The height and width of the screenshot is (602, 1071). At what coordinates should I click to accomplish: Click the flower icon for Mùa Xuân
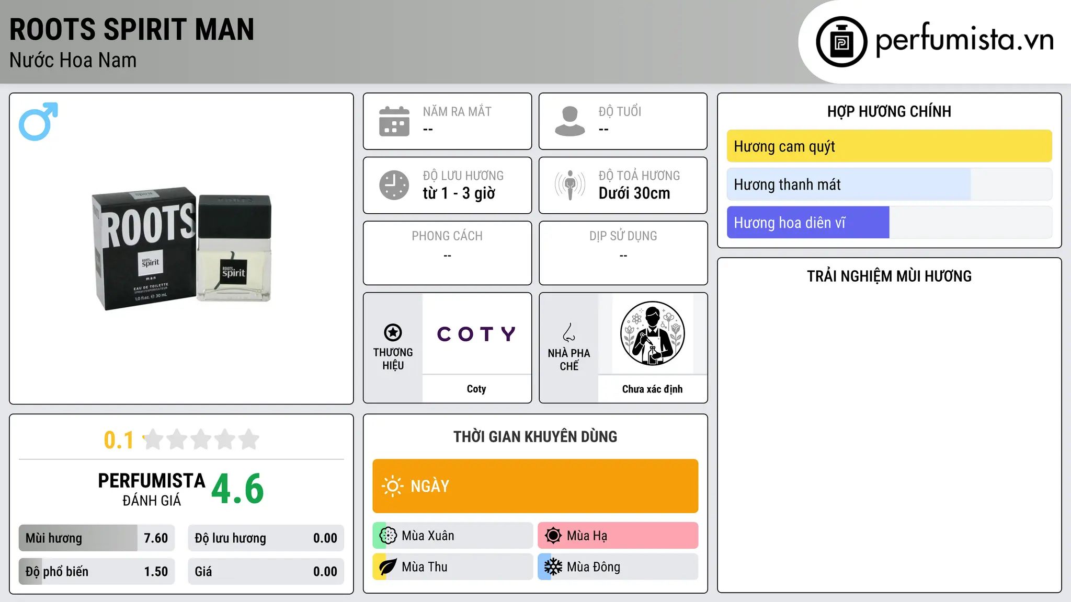click(388, 536)
